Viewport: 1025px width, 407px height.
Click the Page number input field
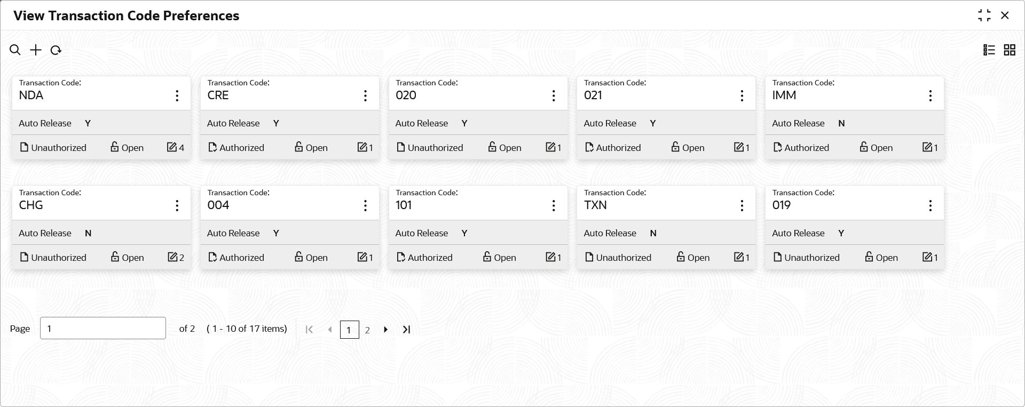103,329
